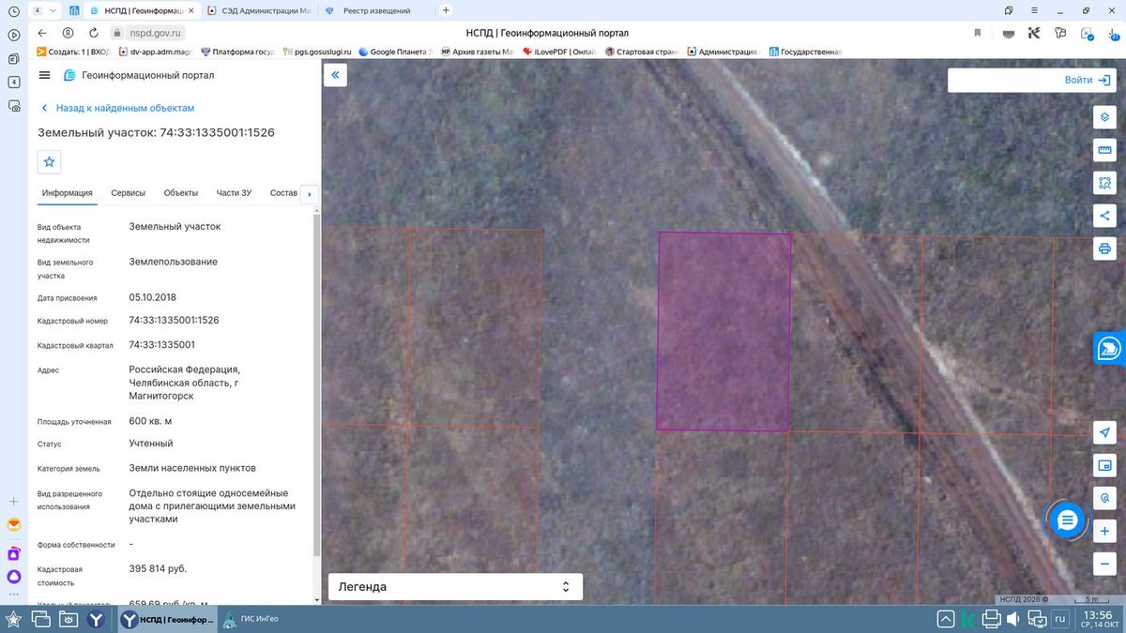
Task: Switch to the Части ЗУ tab
Action: 234,193
